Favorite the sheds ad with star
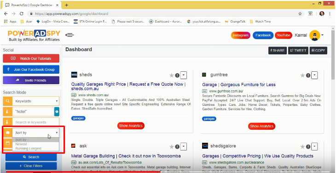 click(171, 75)
